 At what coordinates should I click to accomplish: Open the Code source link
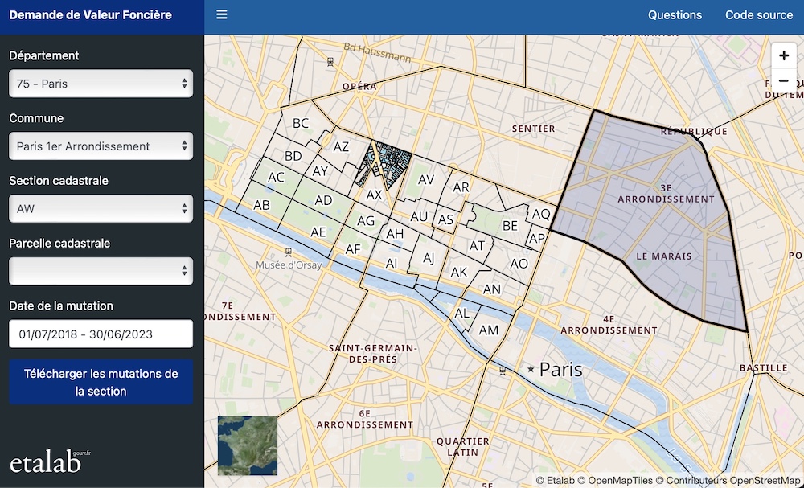(758, 15)
